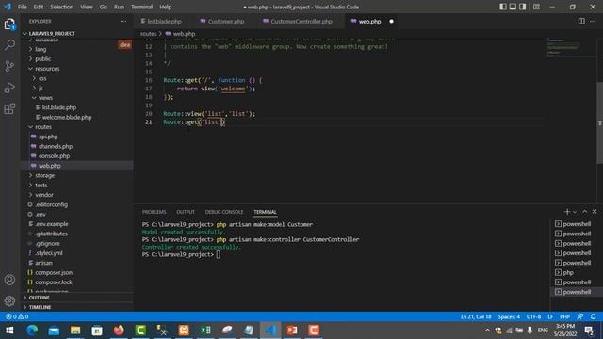Toggle the primary side bar layout icon
Image resolution: width=603 pixels, height=339 pixels.
[502, 7]
